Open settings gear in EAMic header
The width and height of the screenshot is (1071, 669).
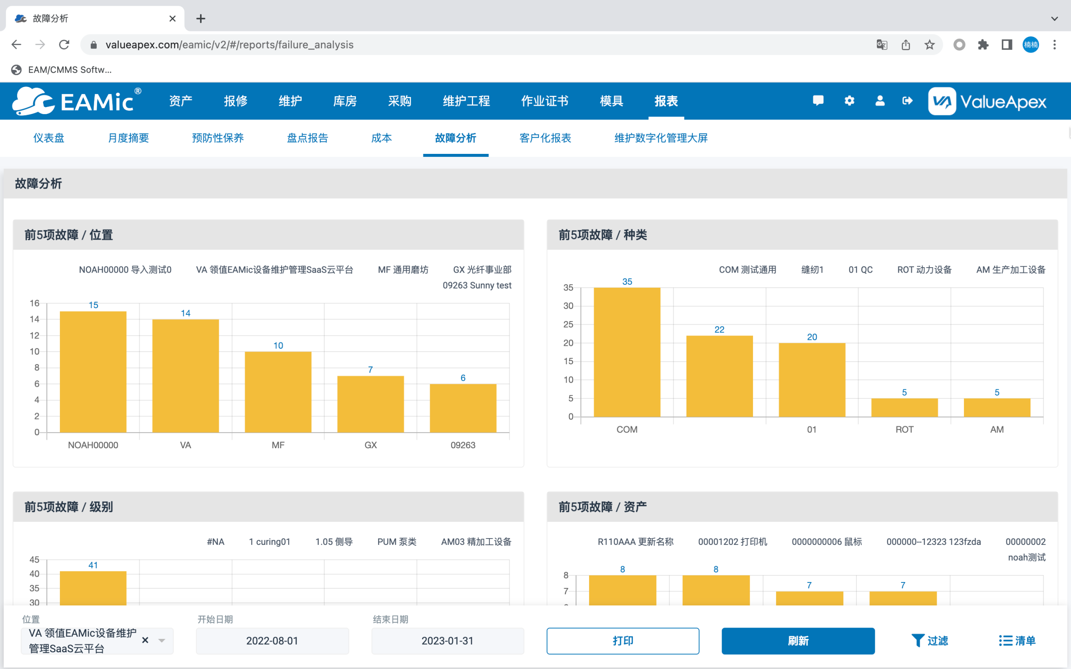point(849,101)
